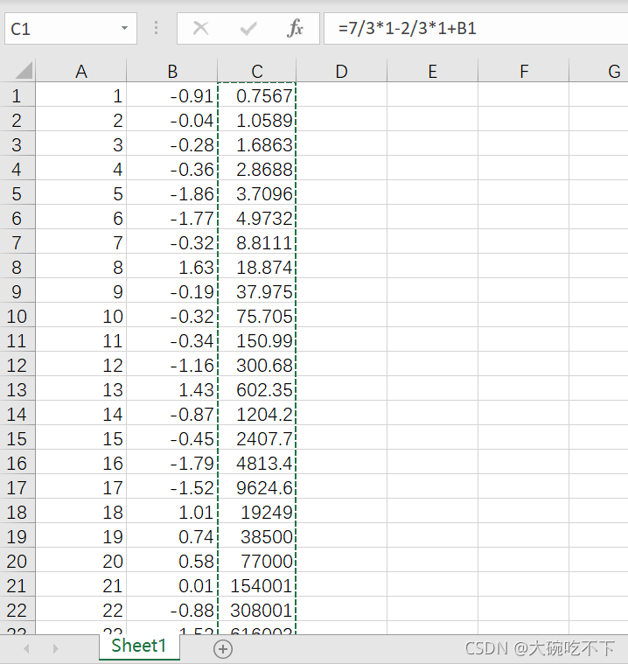This screenshot has height=664, width=628.
Task: Select cell containing 300.68
Action: pyautogui.click(x=256, y=365)
